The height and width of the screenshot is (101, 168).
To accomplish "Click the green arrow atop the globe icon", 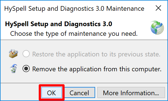I will click(156, 23).
